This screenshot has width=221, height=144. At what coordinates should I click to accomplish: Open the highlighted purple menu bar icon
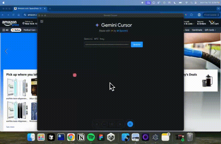point(148,3)
